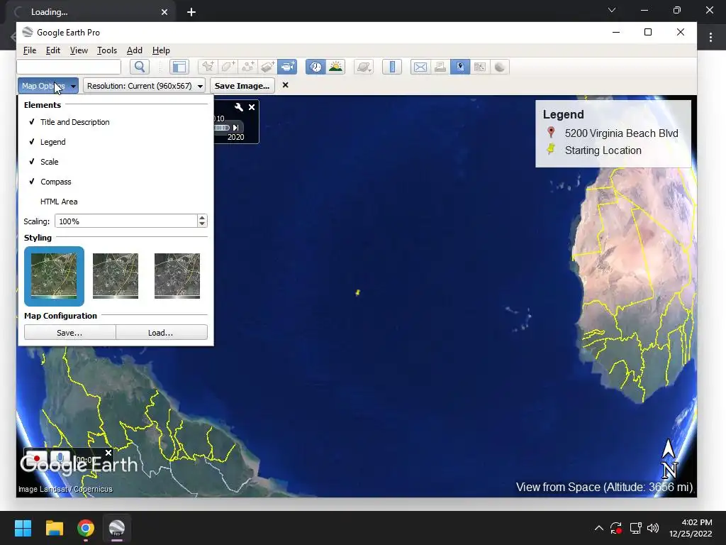
Task: Click the yellow Starting Location pushpin on map
Action: tap(357, 292)
